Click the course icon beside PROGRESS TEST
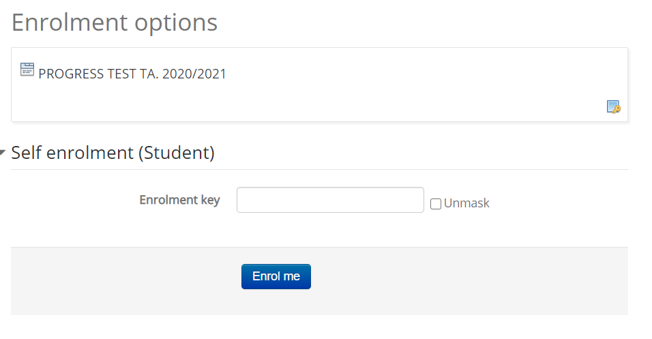The image size is (652, 339). [27, 70]
